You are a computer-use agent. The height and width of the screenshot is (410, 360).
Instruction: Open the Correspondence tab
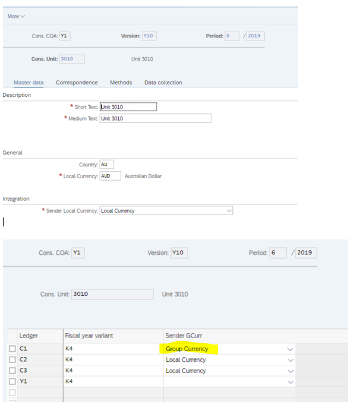tap(77, 83)
